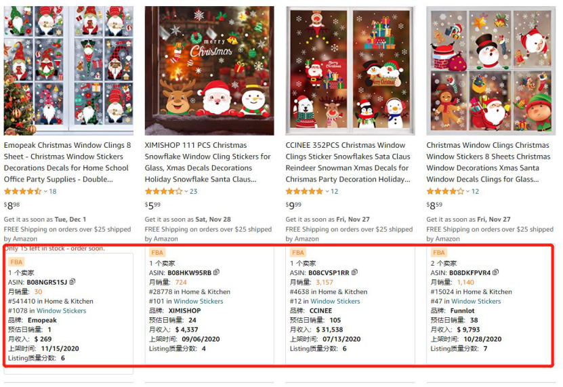Expand rating breakdown arrow for CCINEE stars
The height and width of the screenshot is (387, 563).
coord(327,192)
